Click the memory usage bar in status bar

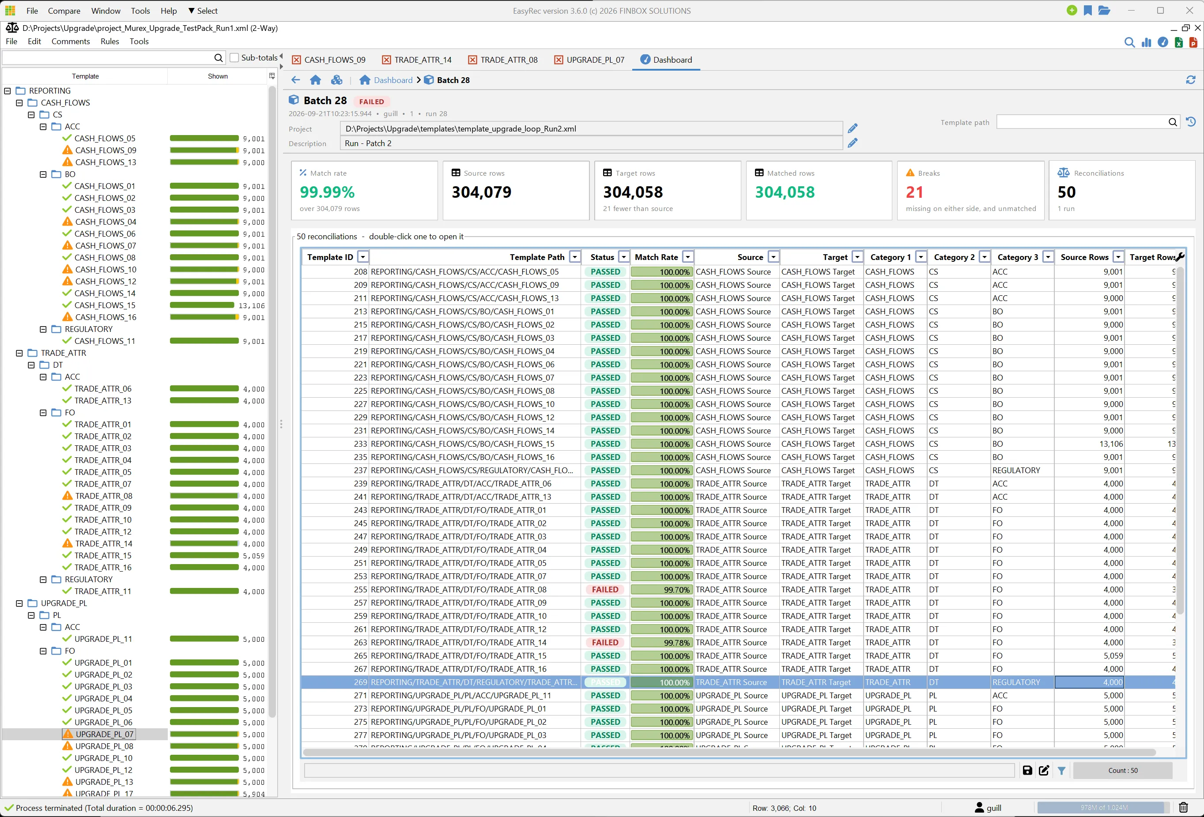1103,807
